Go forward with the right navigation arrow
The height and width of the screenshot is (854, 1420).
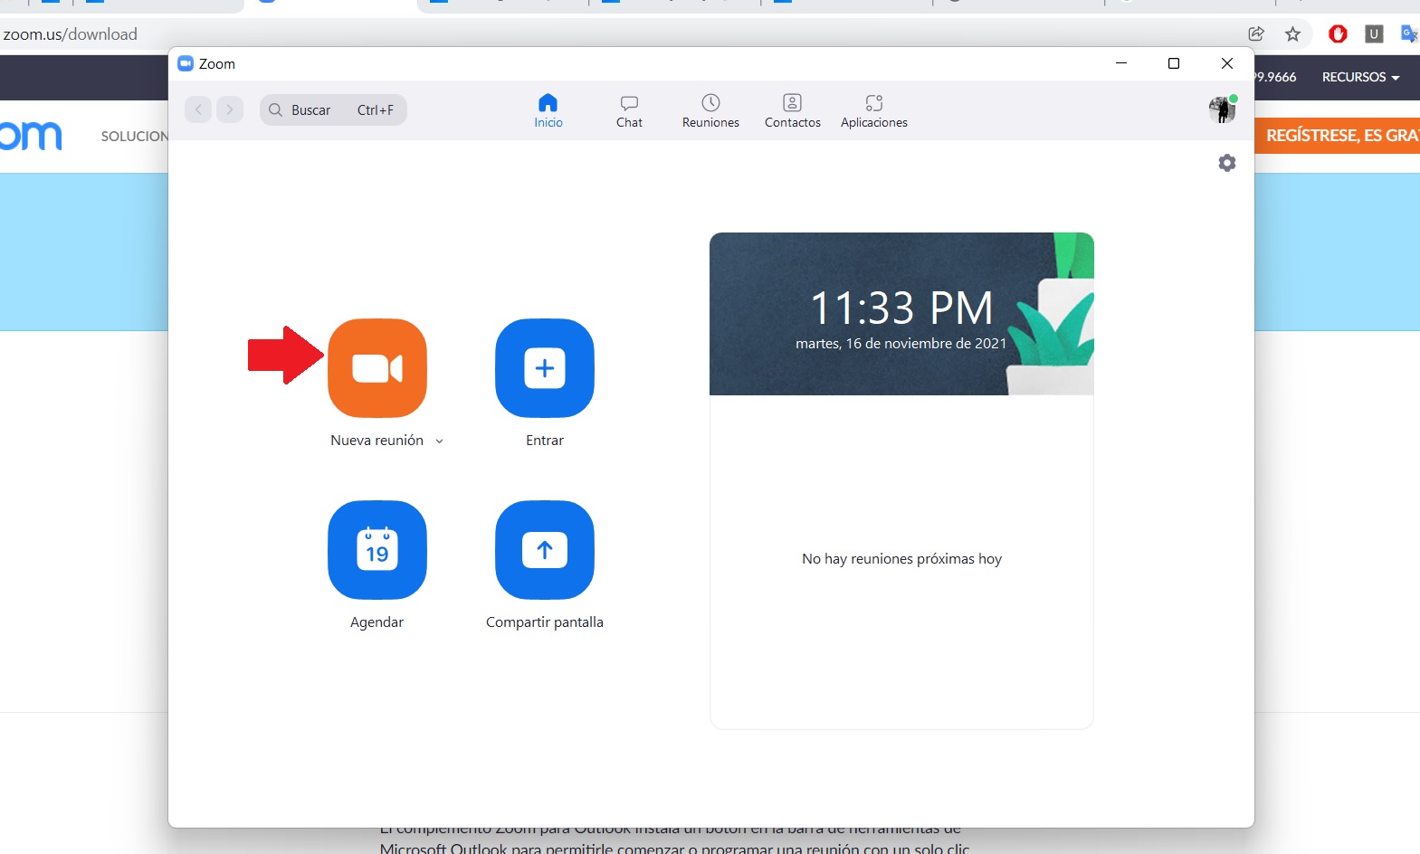[230, 109]
